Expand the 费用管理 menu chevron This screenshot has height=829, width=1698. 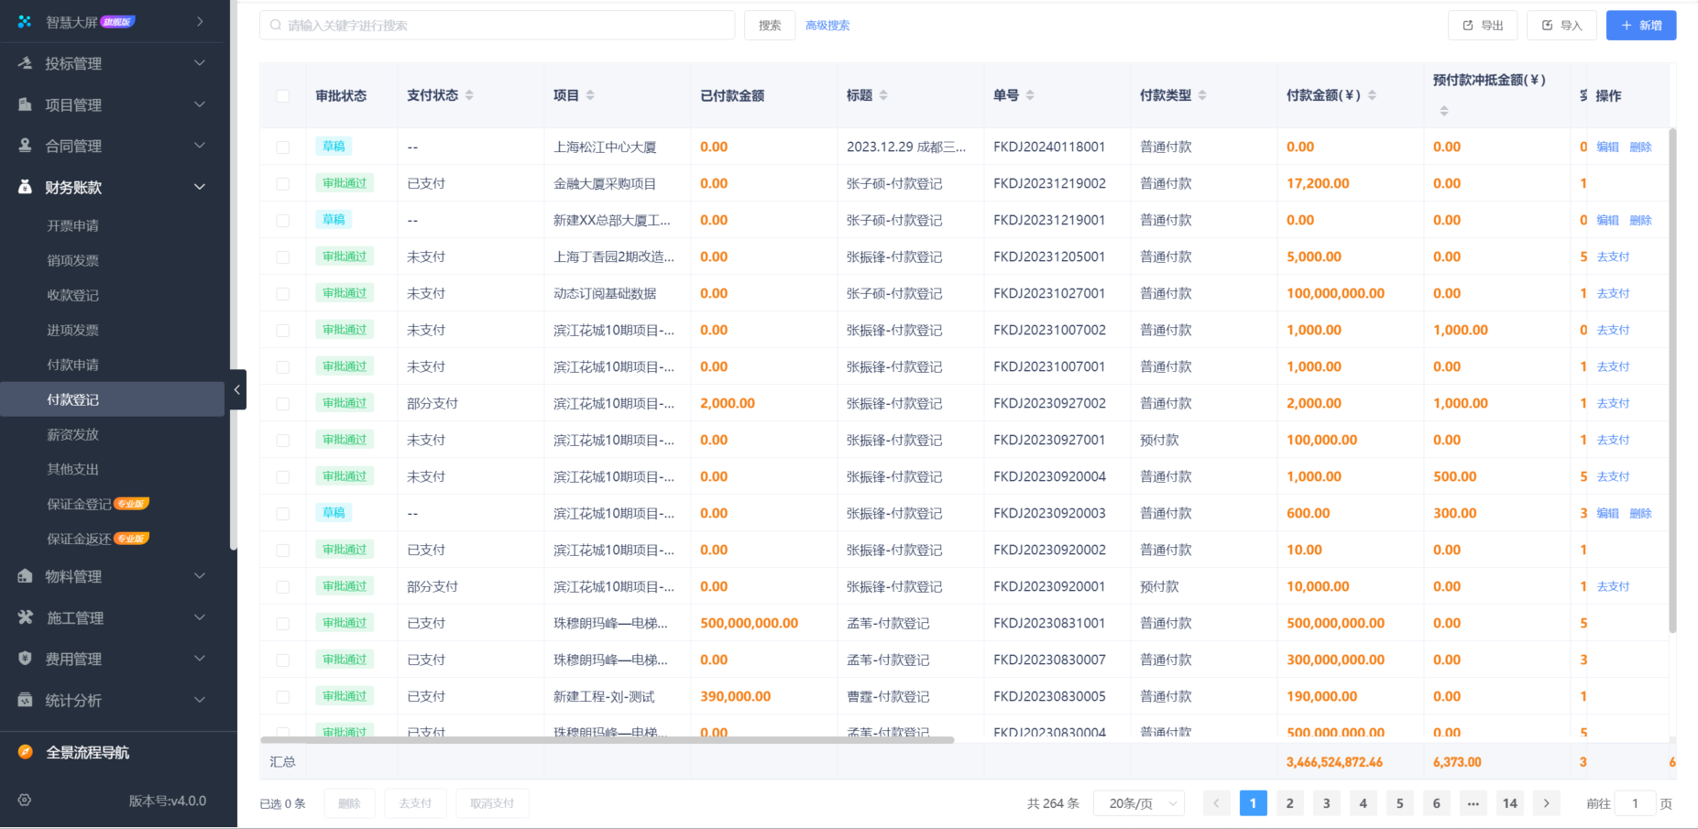tap(199, 658)
